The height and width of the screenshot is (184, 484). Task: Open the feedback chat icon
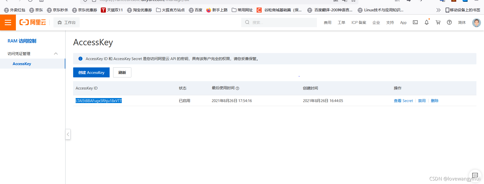coord(475,175)
